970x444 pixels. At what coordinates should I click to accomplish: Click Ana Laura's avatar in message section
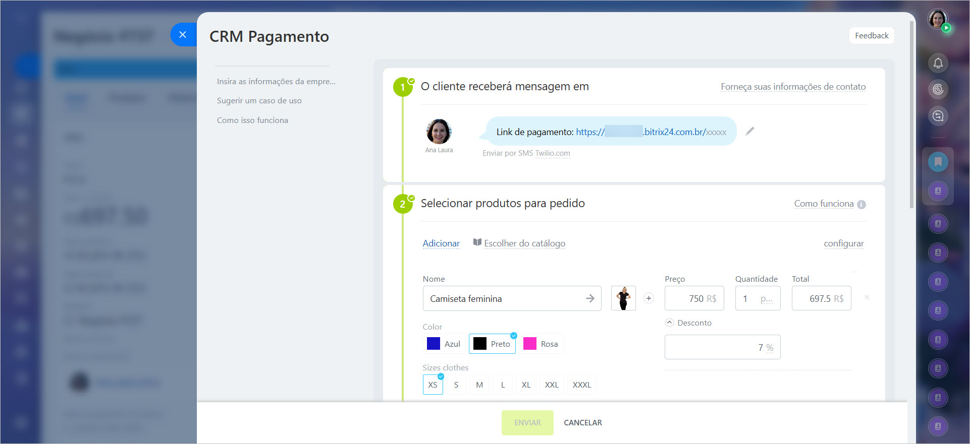coord(439,132)
